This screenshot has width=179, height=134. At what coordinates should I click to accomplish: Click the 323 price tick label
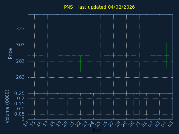click(20, 29)
